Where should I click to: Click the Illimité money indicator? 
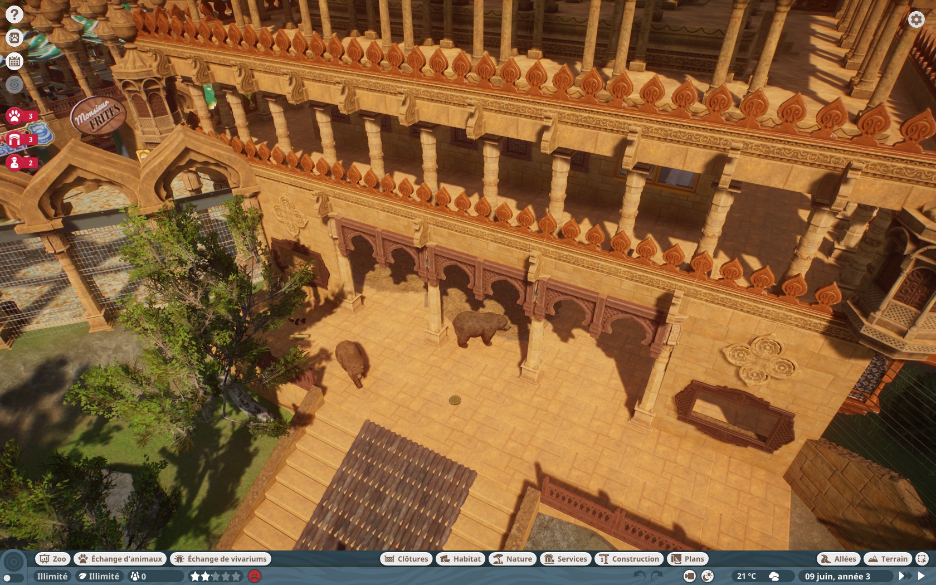[x=52, y=576]
